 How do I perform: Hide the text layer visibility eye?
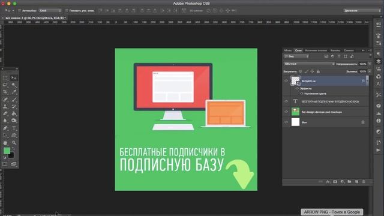(x=286, y=101)
